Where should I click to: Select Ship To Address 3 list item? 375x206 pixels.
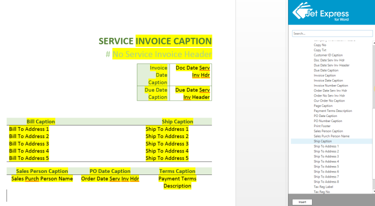pos(326,156)
